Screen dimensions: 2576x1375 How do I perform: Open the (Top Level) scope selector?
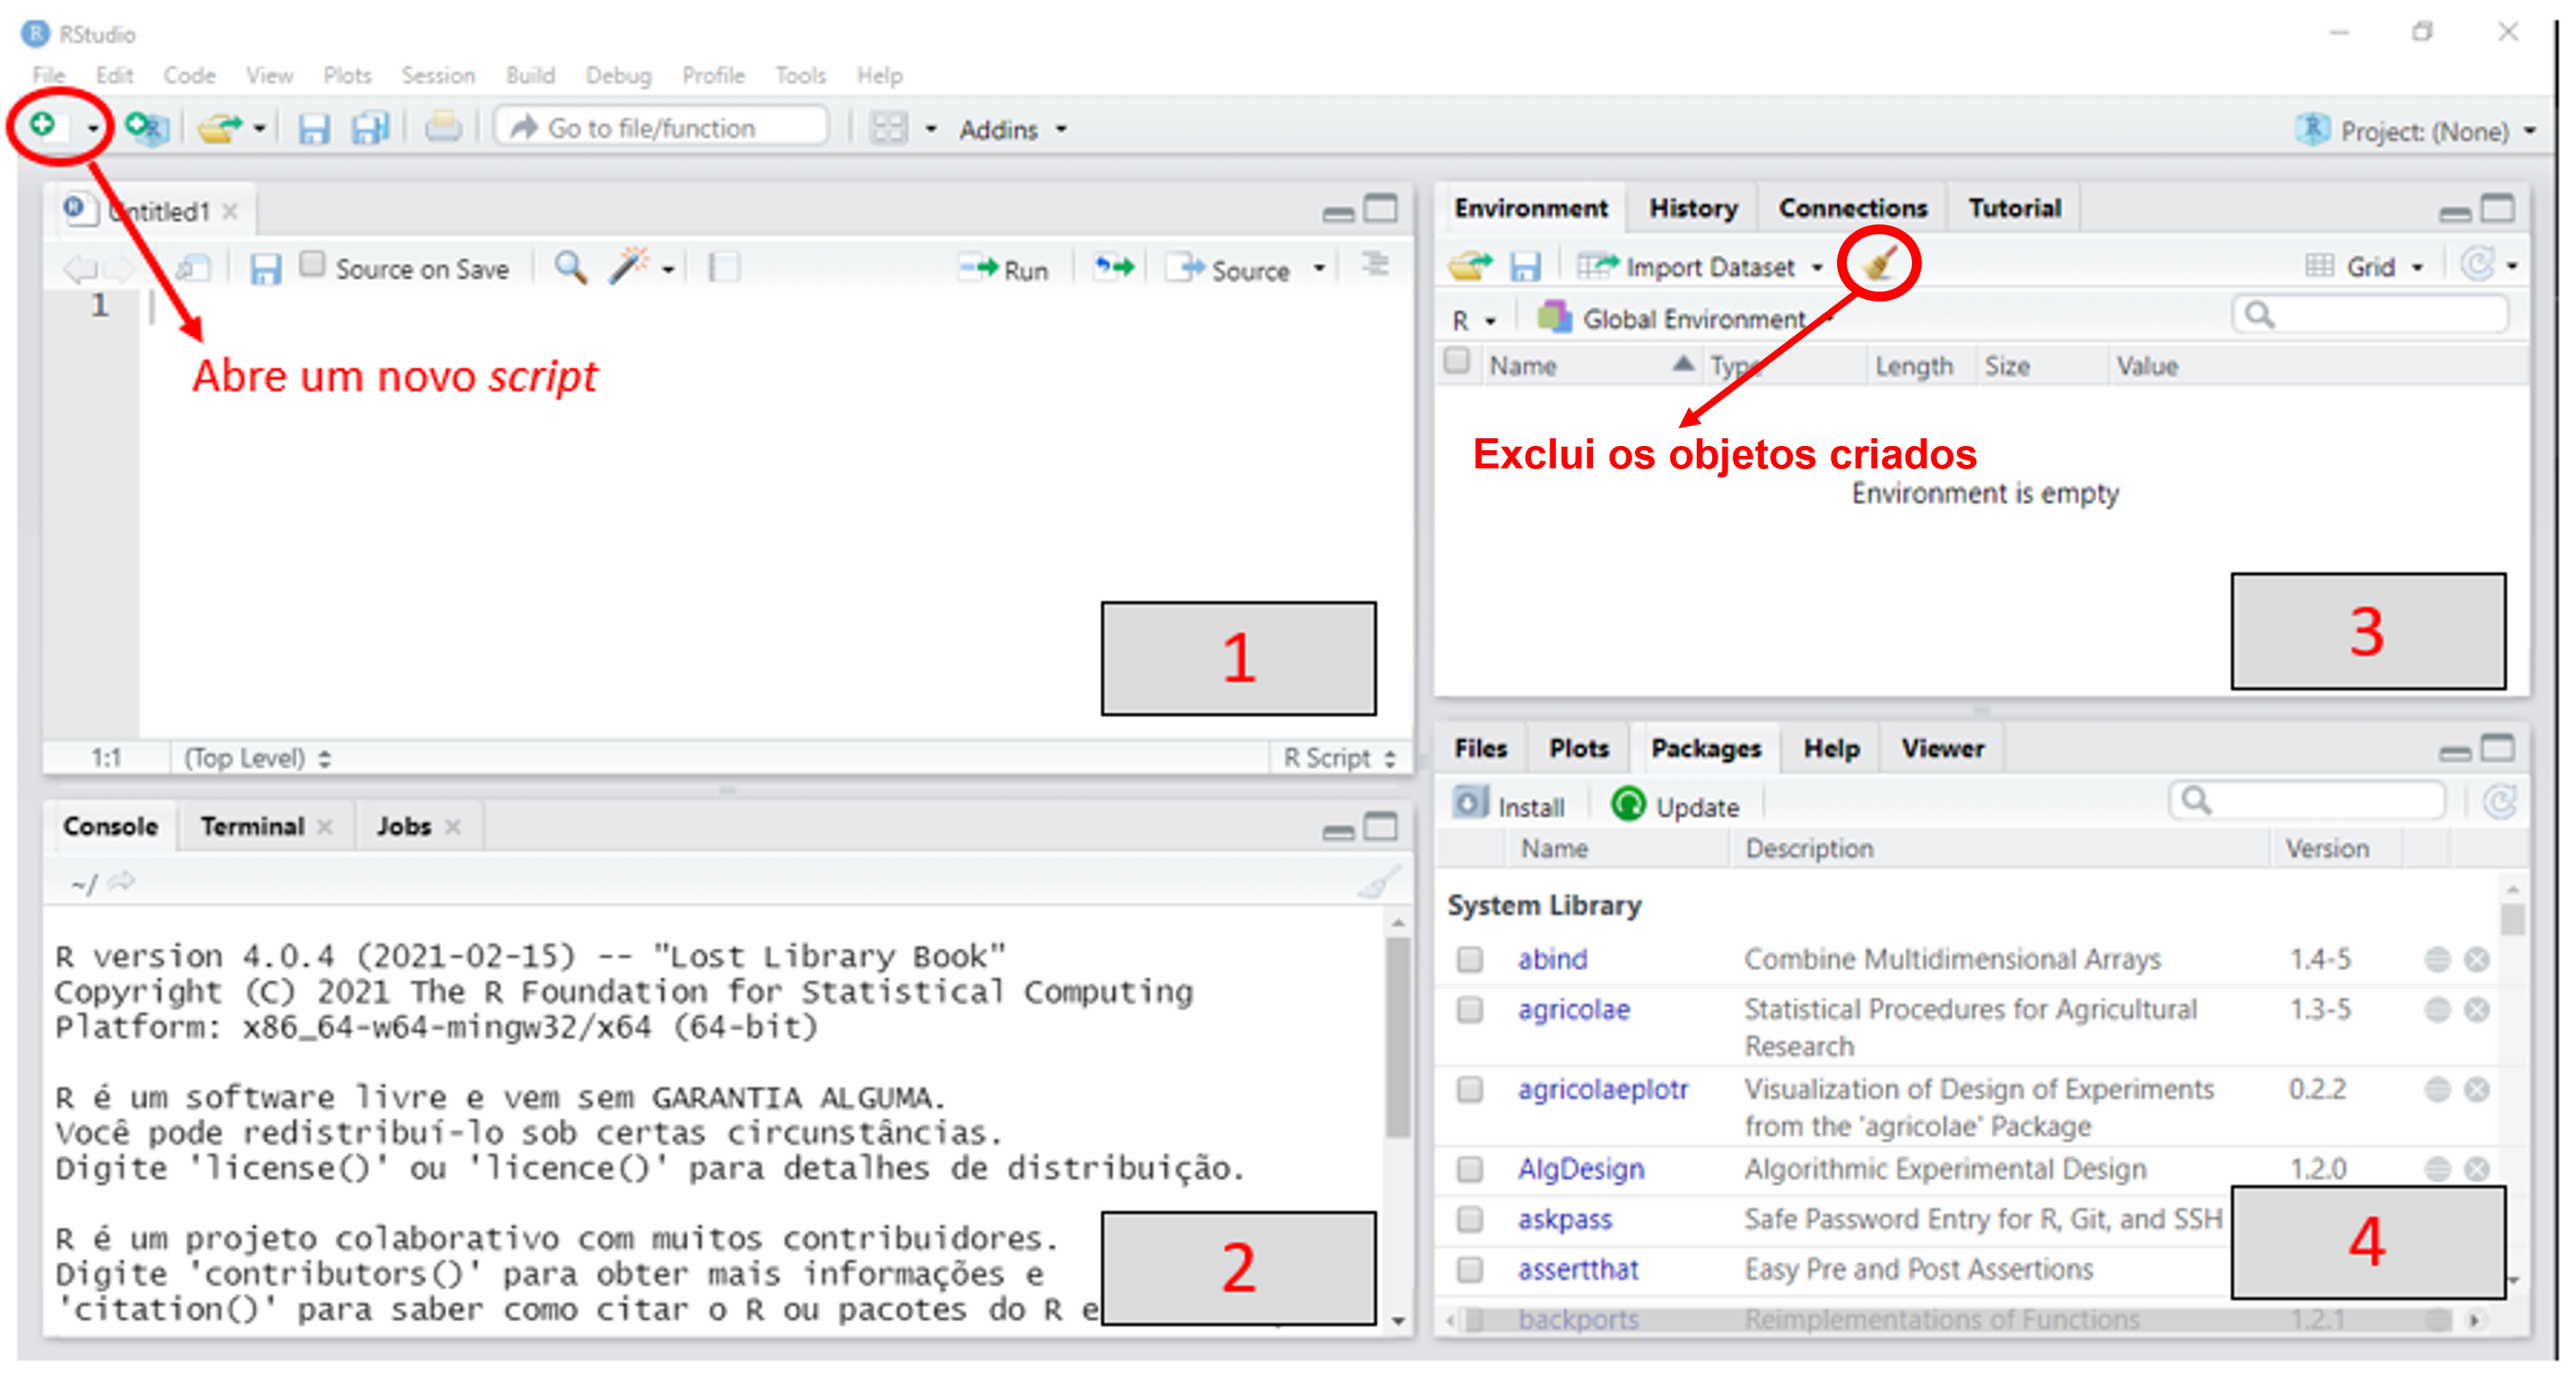click(257, 758)
